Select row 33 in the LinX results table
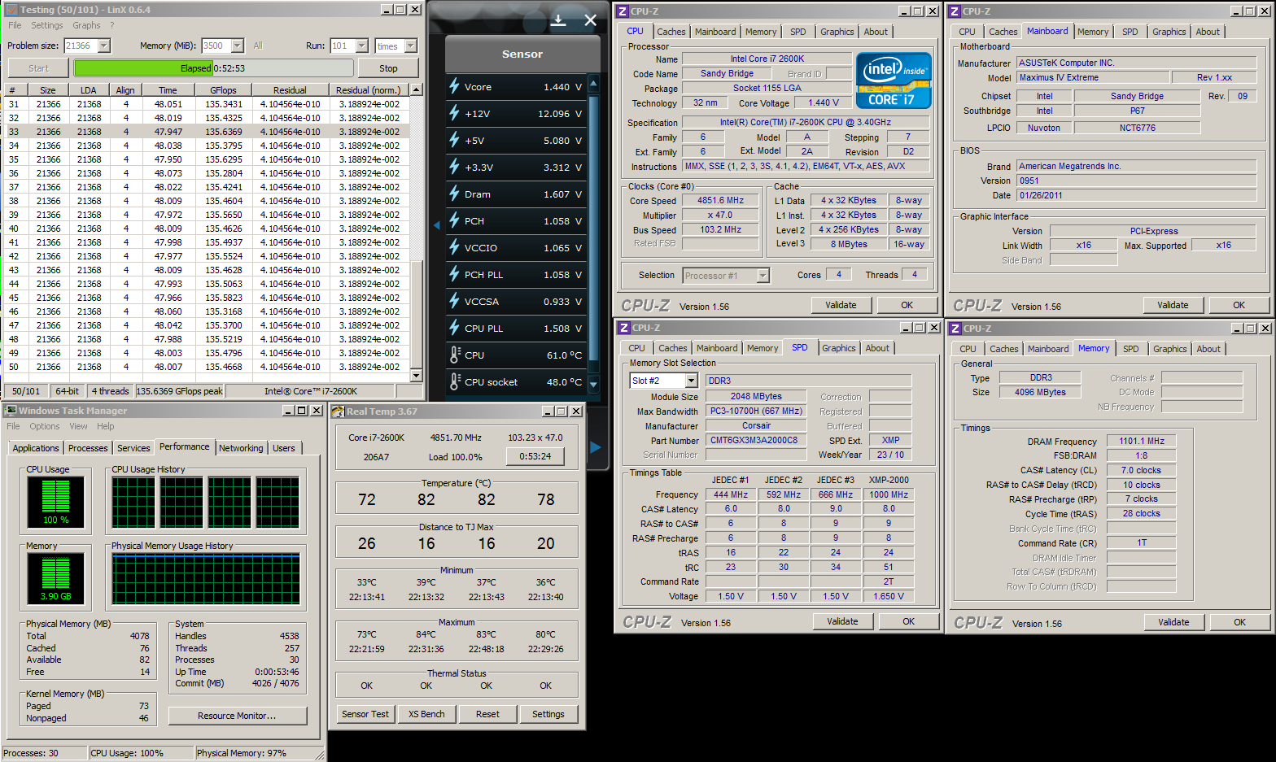This screenshot has width=1276, height=762. click(207, 132)
